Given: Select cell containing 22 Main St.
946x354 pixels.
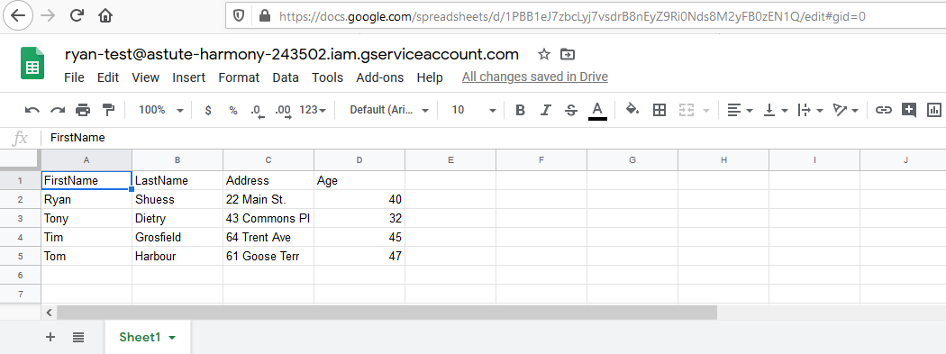Looking at the screenshot, I should (268, 200).
